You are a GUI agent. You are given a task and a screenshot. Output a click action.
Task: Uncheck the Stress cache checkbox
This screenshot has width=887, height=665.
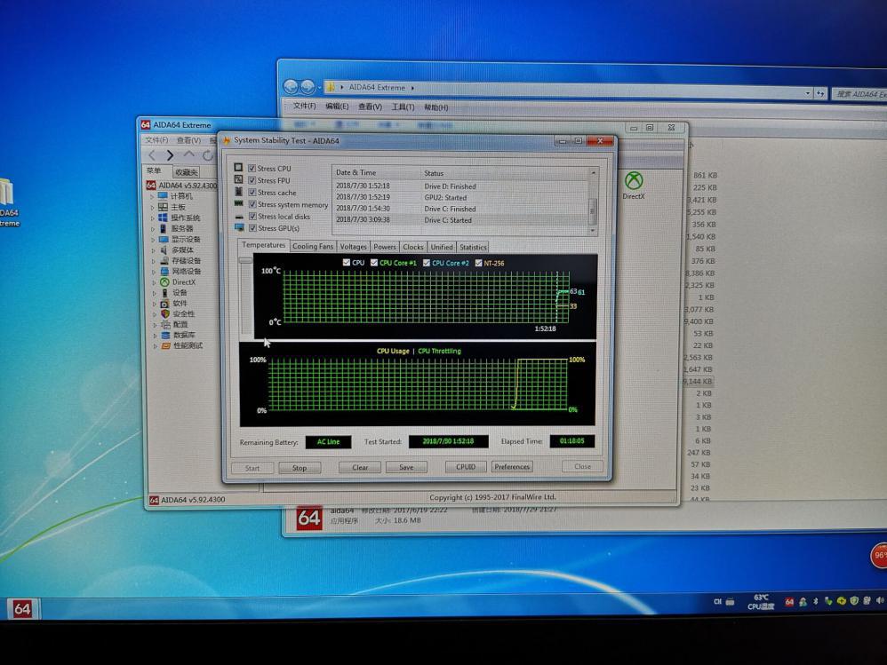point(252,192)
